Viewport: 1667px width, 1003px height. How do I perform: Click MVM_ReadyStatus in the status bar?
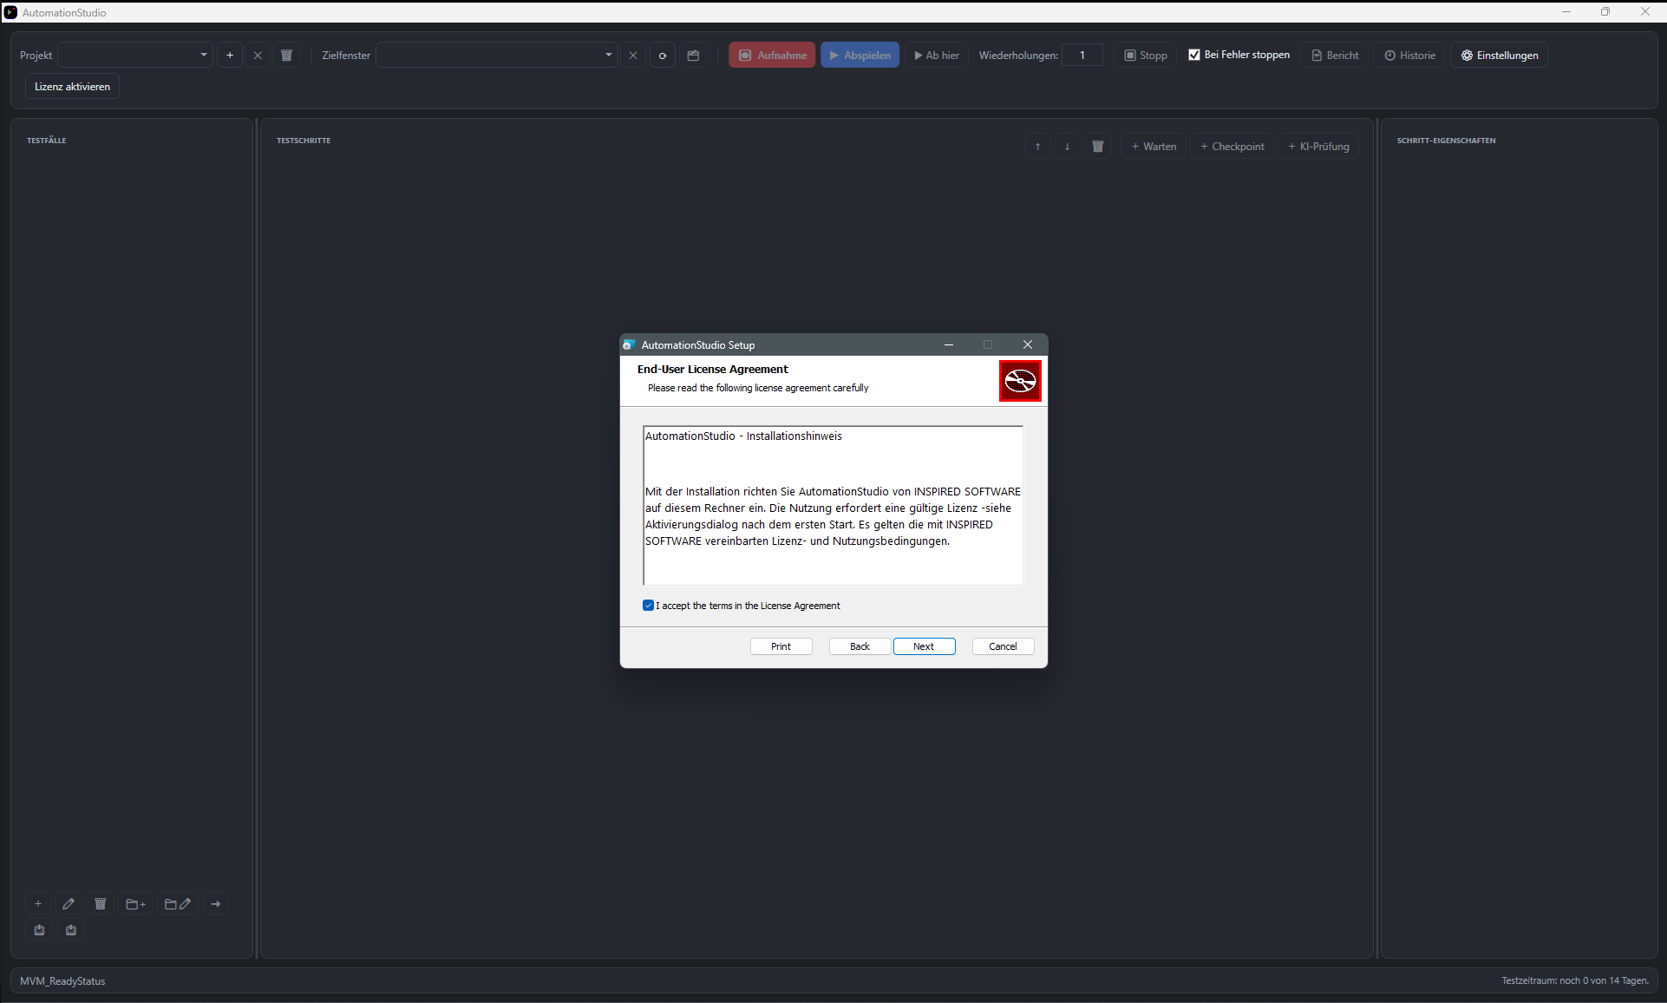62,981
